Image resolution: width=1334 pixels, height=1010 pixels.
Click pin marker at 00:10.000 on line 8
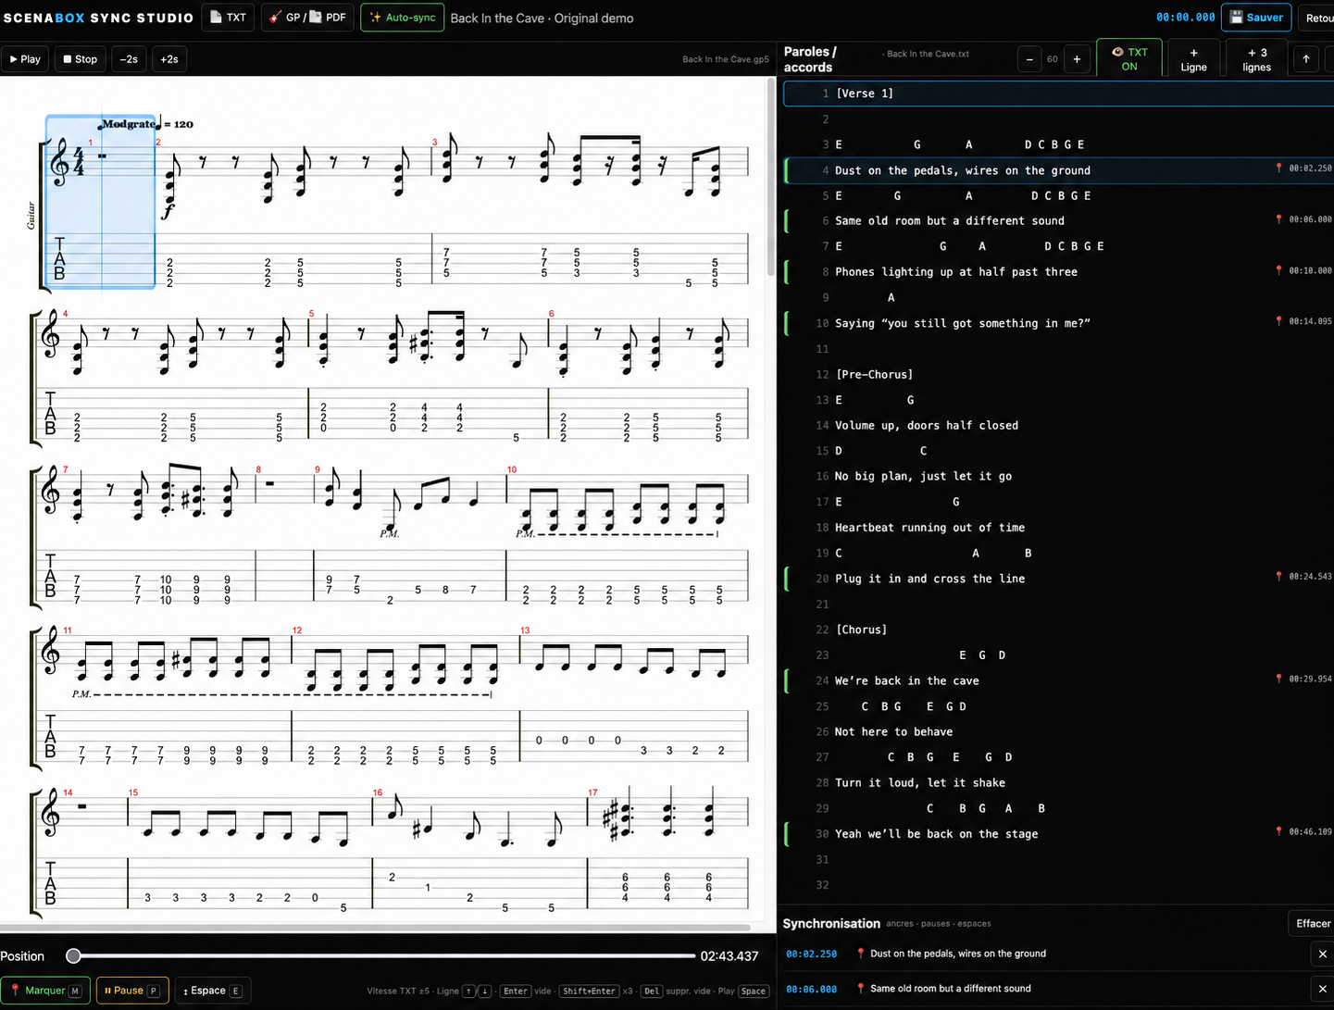tap(1278, 270)
